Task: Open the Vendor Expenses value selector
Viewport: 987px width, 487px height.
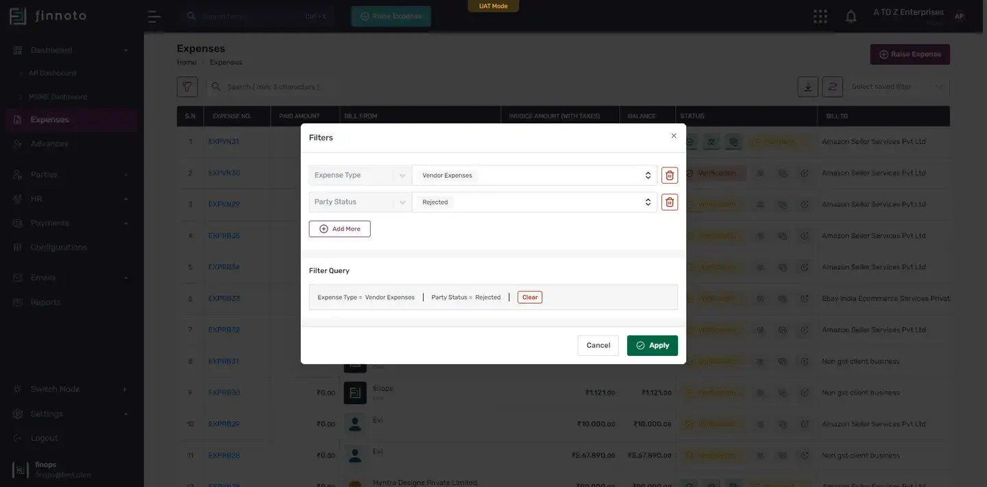Action: pos(535,176)
